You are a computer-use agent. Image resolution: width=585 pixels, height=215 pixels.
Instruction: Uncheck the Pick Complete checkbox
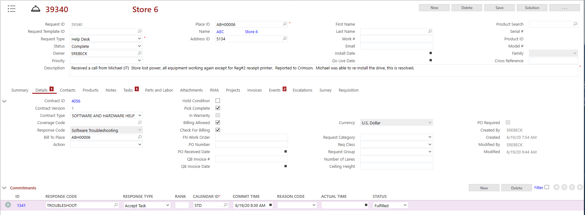(x=218, y=108)
